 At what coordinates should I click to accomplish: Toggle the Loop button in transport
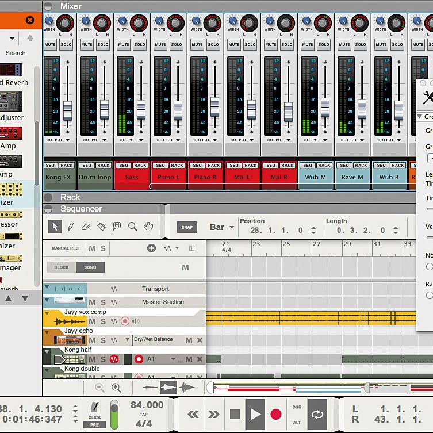click(317, 414)
